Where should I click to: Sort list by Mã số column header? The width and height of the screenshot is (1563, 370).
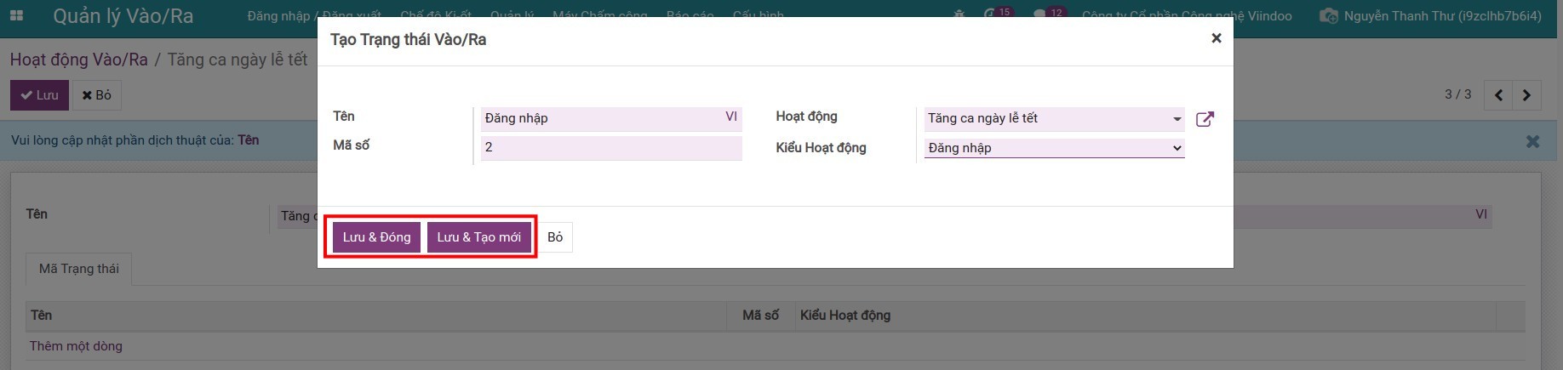[x=760, y=316]
